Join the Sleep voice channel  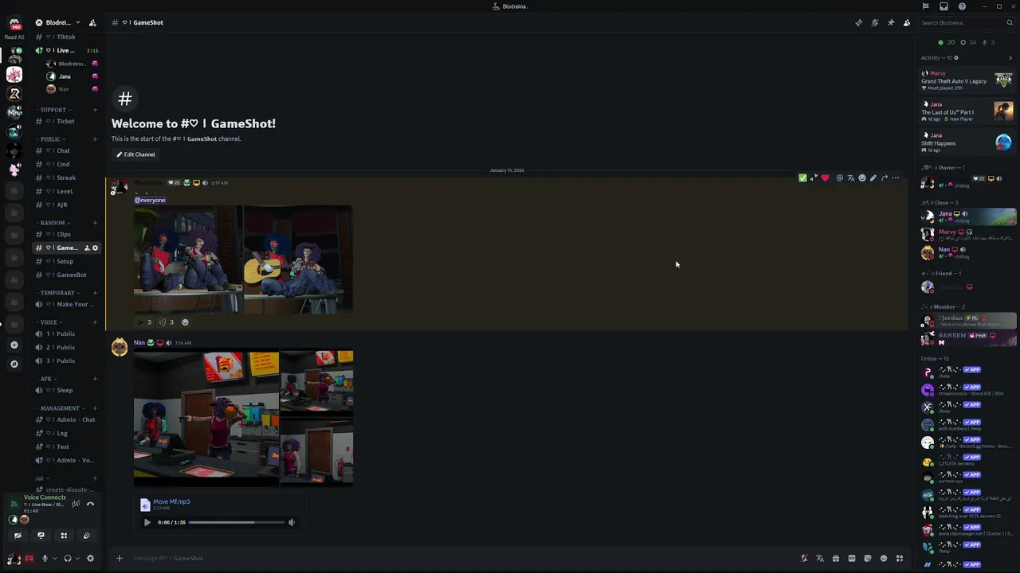point(65,390)
